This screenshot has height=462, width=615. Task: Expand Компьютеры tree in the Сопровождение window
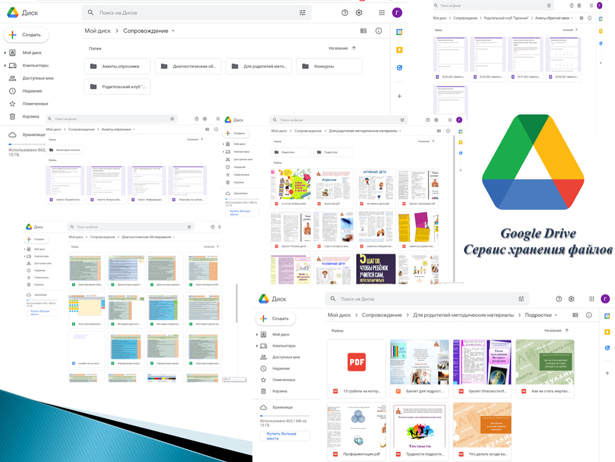(5, 65)
